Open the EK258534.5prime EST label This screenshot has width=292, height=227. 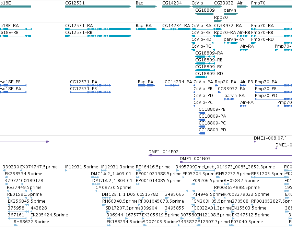point(23,174)
